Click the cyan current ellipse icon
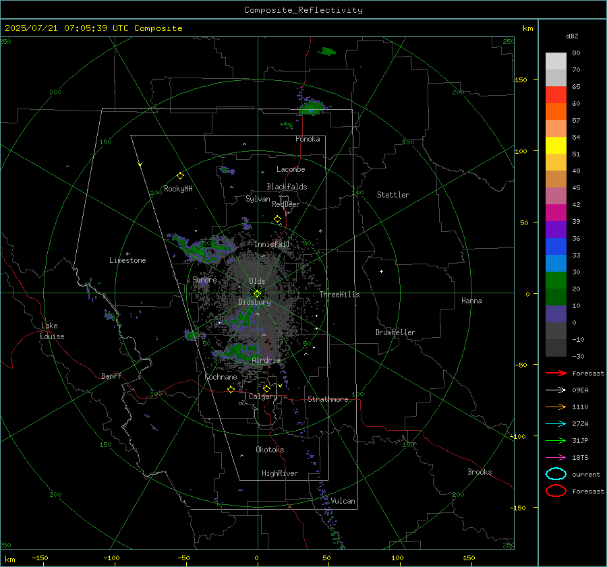Image resolution: width=607 pixels, height=567 pixels. pyautogui.click(x=556, y=474)
